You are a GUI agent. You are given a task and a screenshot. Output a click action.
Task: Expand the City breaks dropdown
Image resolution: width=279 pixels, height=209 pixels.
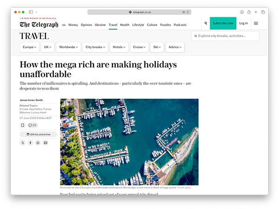(96, 47)
